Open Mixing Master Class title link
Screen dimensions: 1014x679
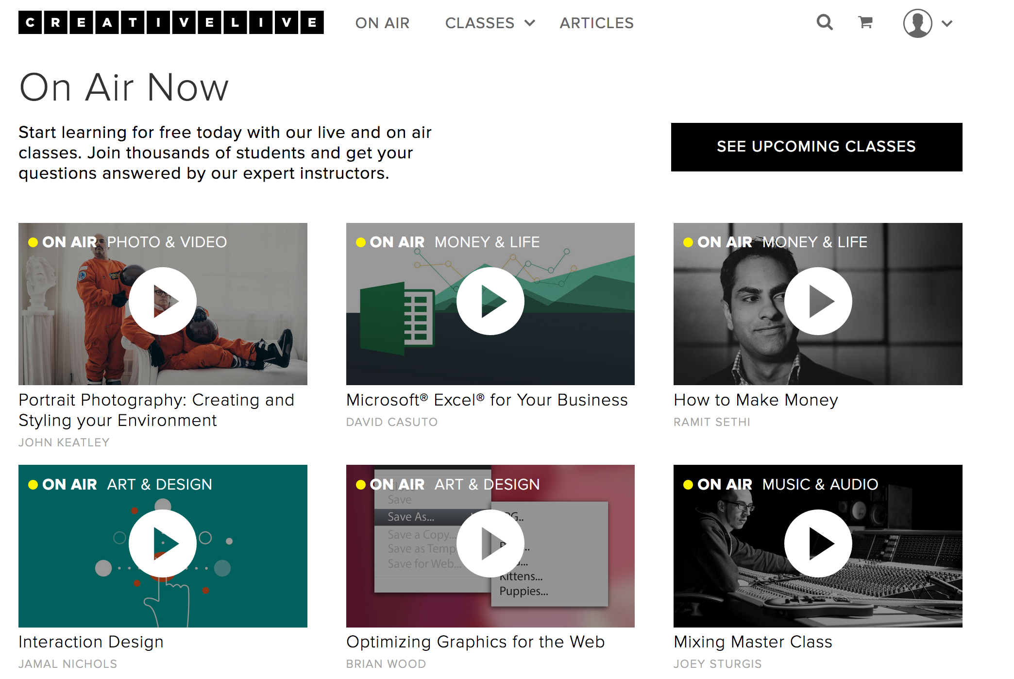tap(753, 642)
